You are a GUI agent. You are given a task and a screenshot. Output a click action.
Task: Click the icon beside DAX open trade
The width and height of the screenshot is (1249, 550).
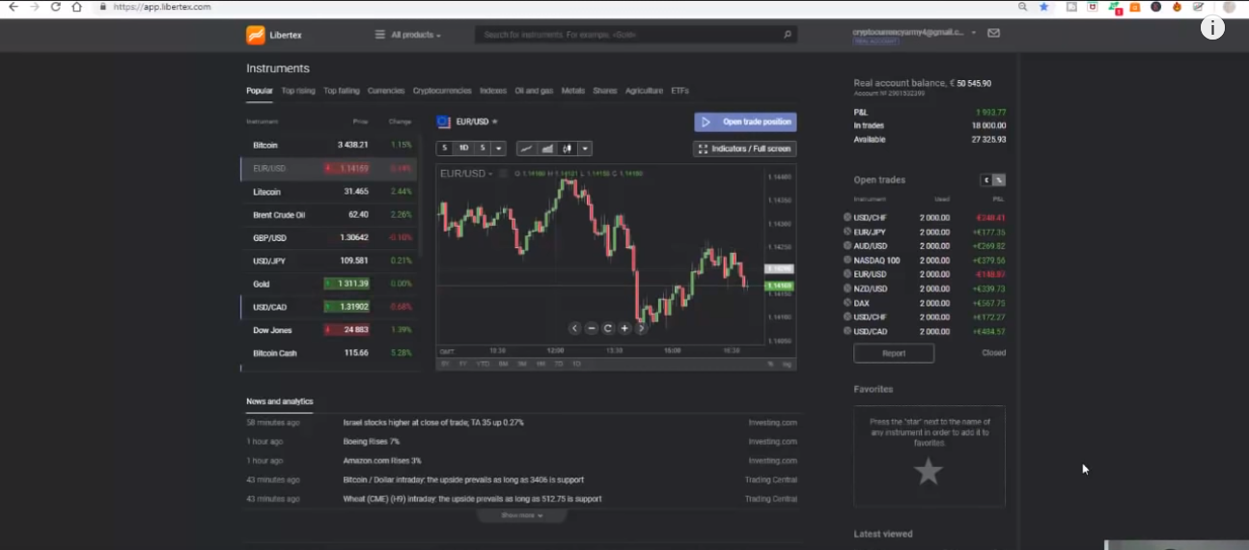(847, 303)
